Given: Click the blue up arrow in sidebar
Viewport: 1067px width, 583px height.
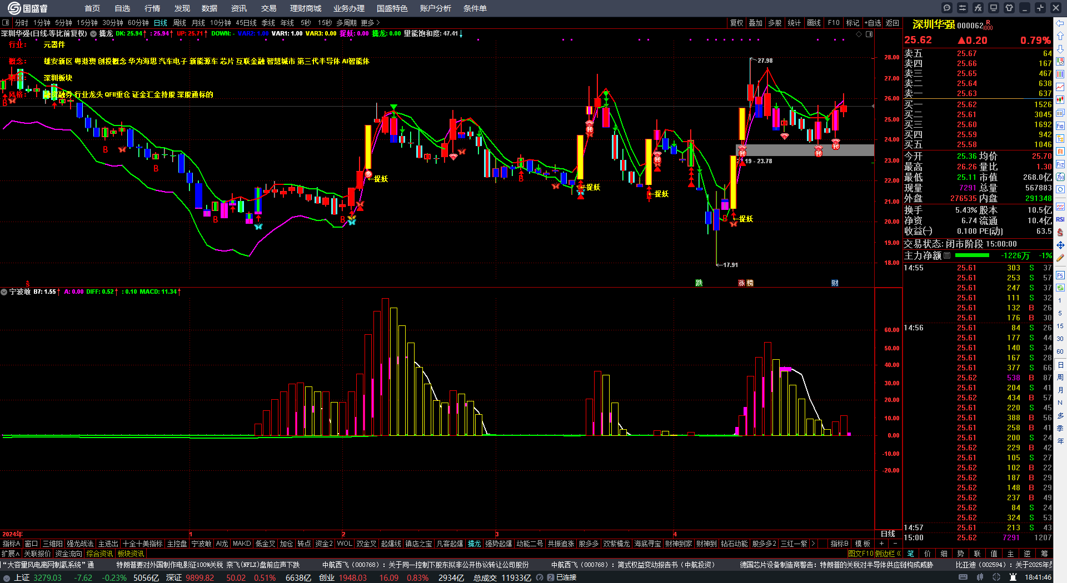Looking at the screenshot, I should 1060,36.
